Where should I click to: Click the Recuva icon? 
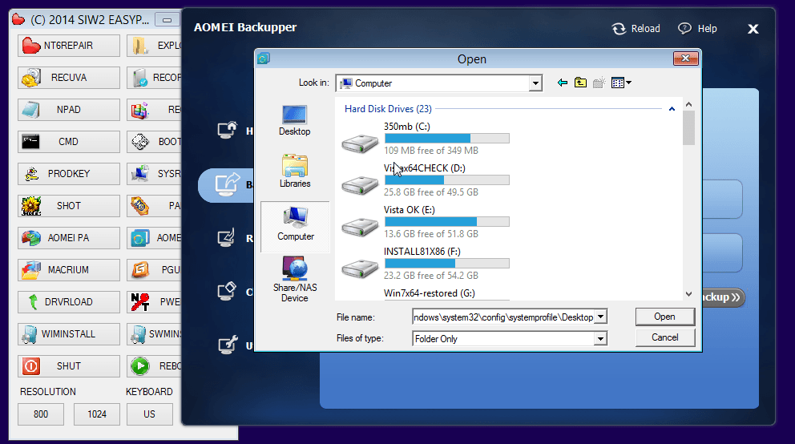click(31, 78)
